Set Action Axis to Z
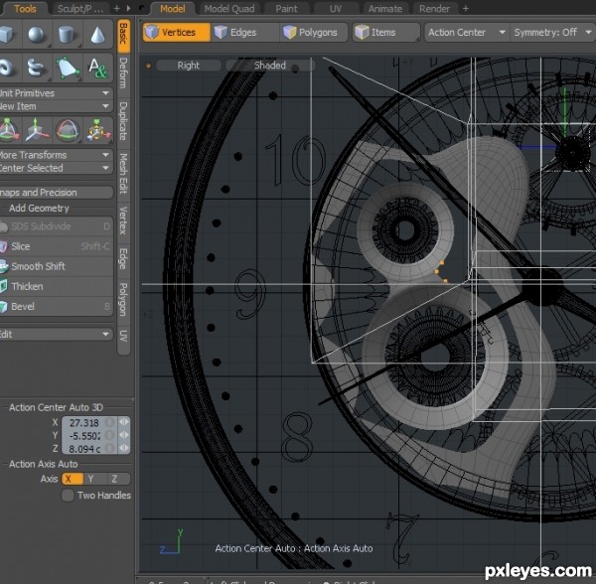The height and width of the screenshot is (584, 596). [x=118, y=479]
